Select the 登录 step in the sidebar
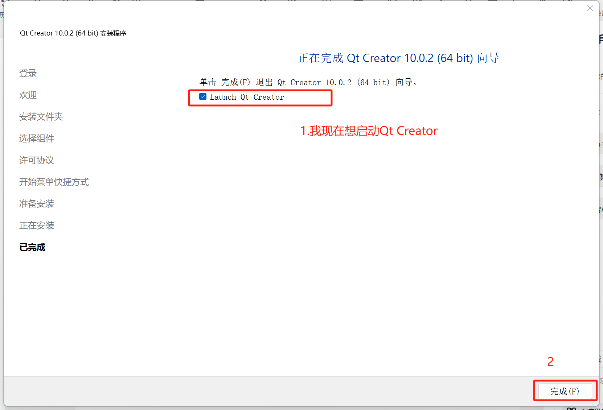This screenshot has height=410, width=603. (x=28, y=73)
